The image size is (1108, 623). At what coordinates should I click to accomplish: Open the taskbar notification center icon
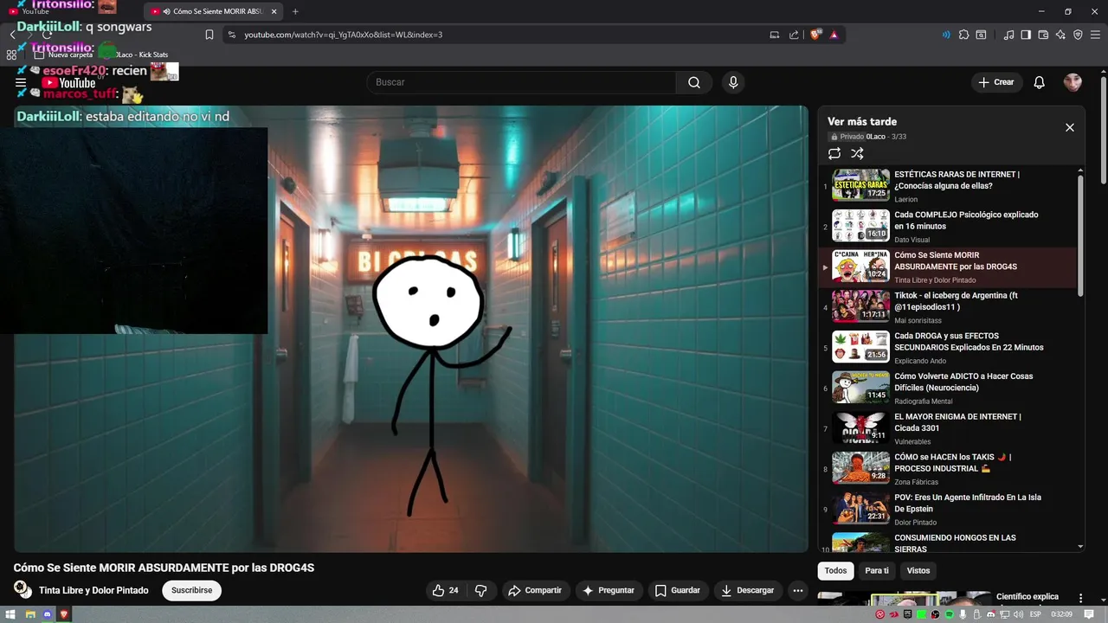click(x=1089, y=614)
